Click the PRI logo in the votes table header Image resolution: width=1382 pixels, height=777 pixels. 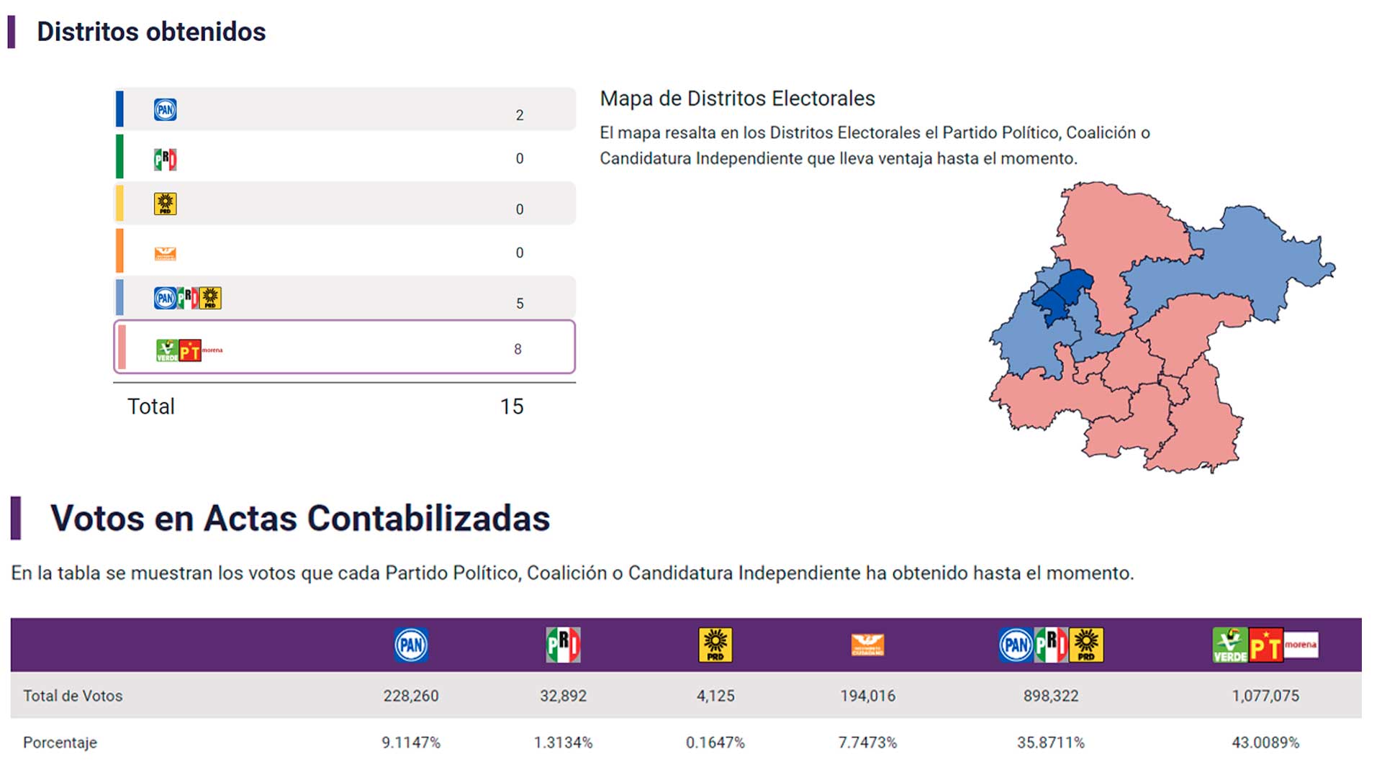pyautogui.click(x=563, y=645)
